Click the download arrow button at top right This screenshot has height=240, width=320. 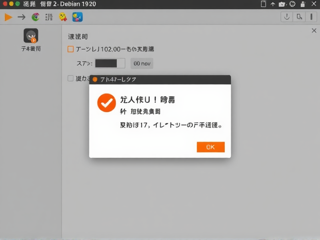click(286, 17)
